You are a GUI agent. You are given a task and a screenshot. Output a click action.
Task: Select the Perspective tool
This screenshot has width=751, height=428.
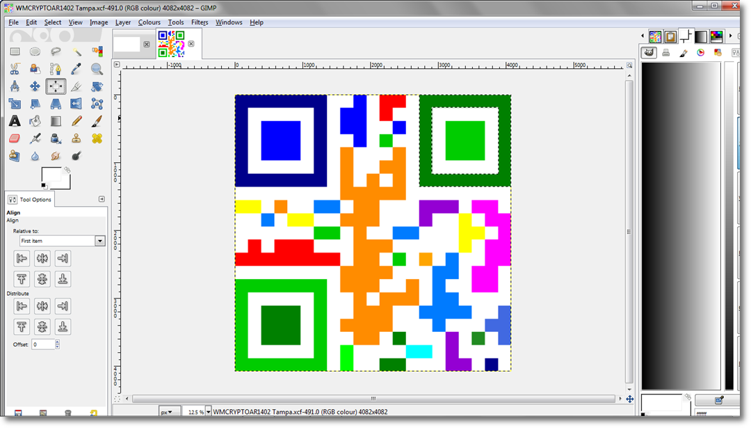[x=56, y=104]
